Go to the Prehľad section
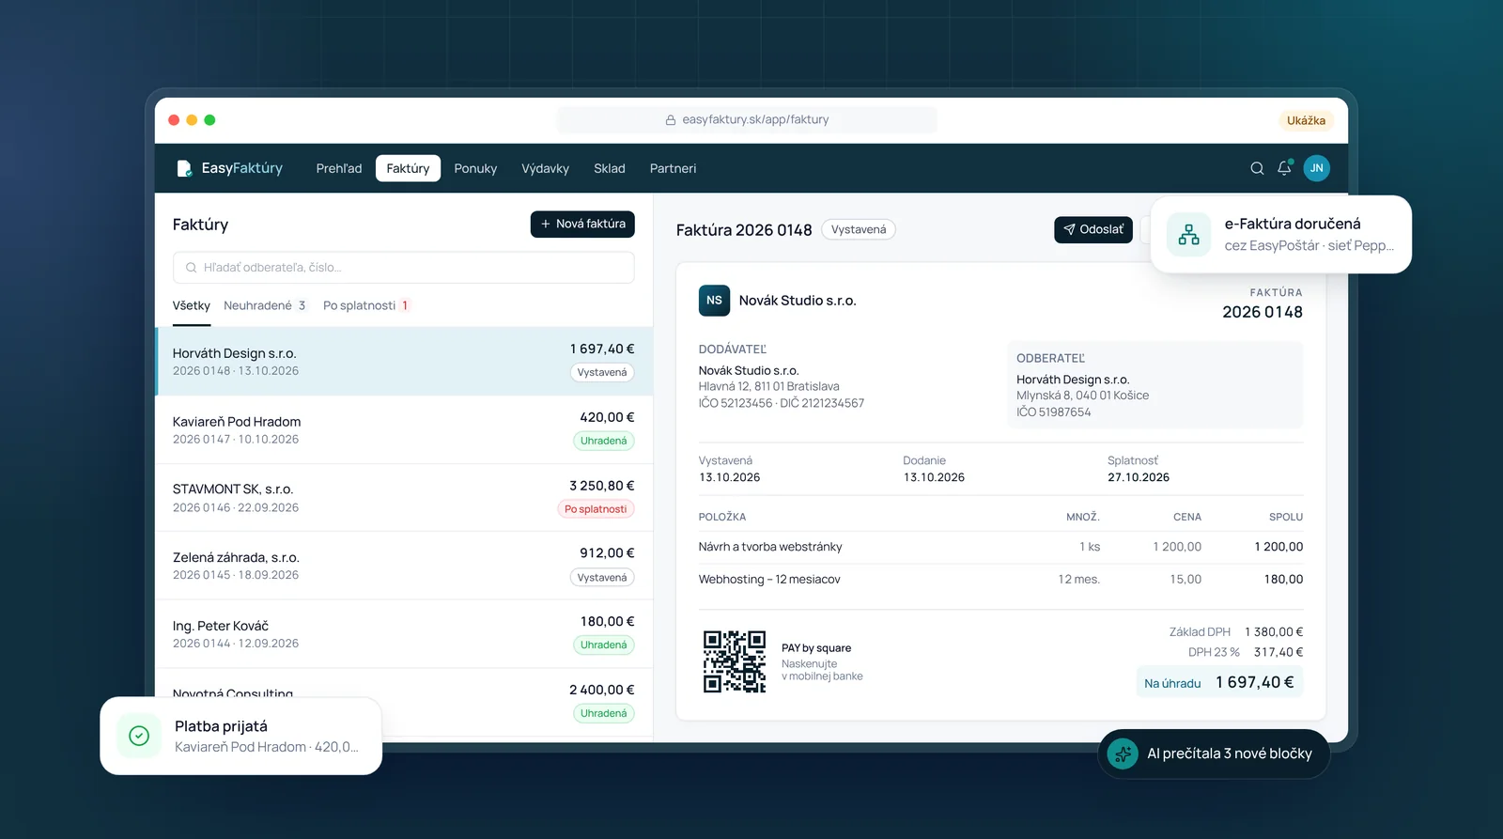Screen dimensions: 1503x839 pos(339,168)
